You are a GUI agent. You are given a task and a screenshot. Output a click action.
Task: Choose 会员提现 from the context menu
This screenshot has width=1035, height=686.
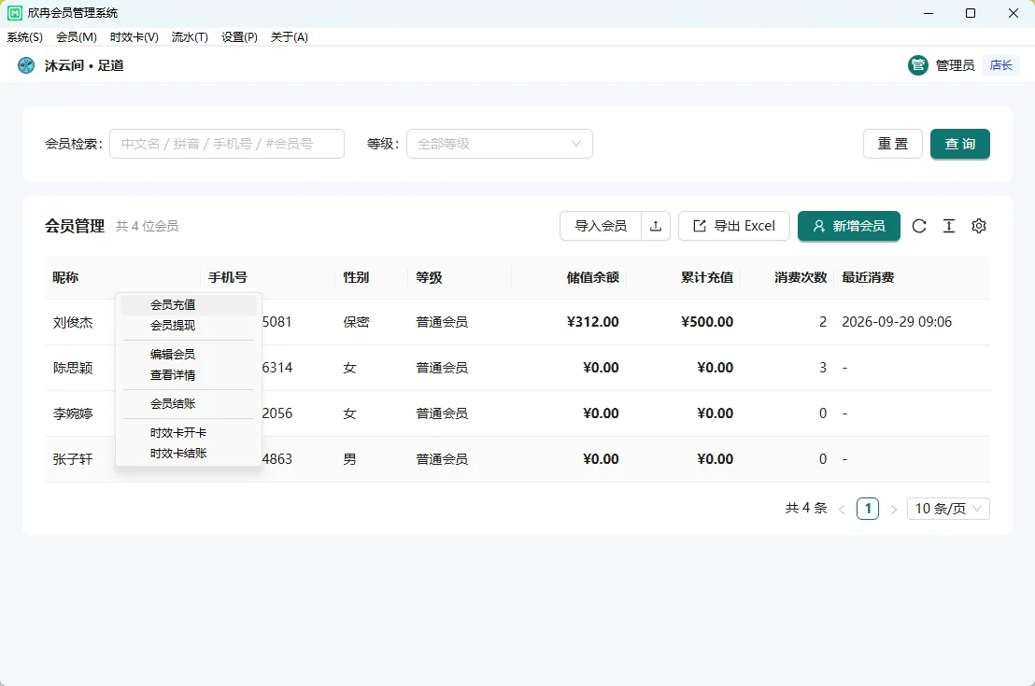coord(188,325)
